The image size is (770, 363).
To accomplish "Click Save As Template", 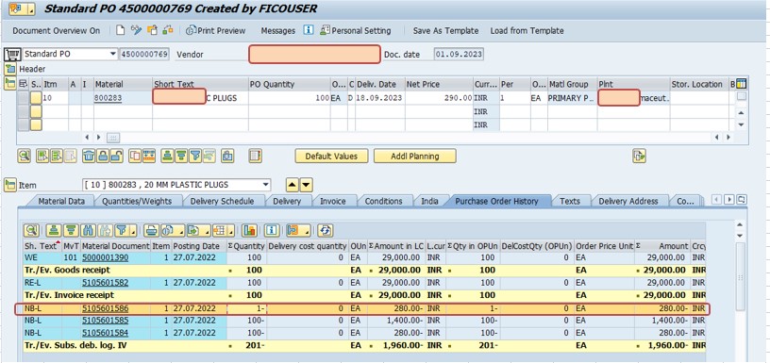I will (x=446, y=30).
